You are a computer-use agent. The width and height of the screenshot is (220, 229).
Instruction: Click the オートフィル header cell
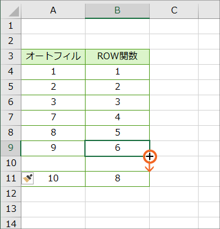point(53,57)
